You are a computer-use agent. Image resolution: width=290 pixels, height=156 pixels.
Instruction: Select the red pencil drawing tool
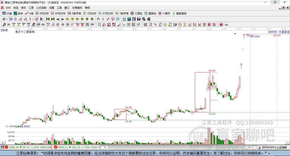coord(4,25)
